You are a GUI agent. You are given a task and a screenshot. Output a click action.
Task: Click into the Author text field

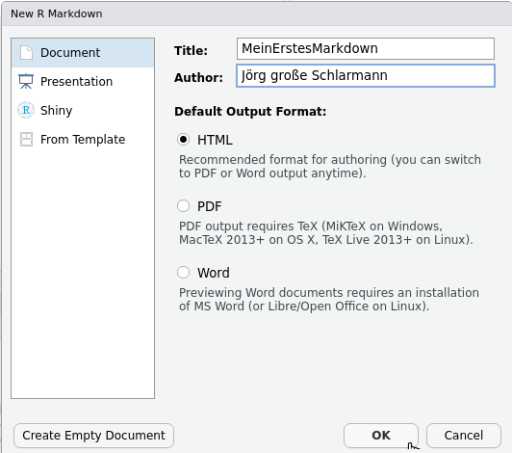click(366, 76)
